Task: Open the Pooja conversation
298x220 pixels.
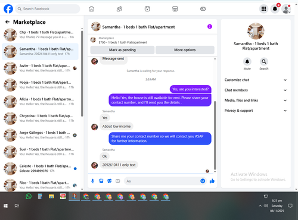Action: click(x=40, y=85)
